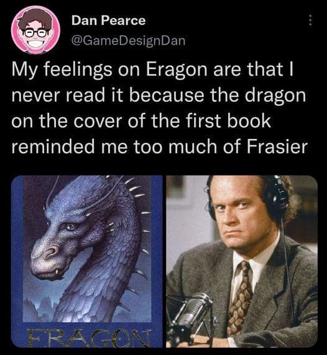View the Eragon book cover image
Viewport: 327px width, 355px height.
(87, 261)
